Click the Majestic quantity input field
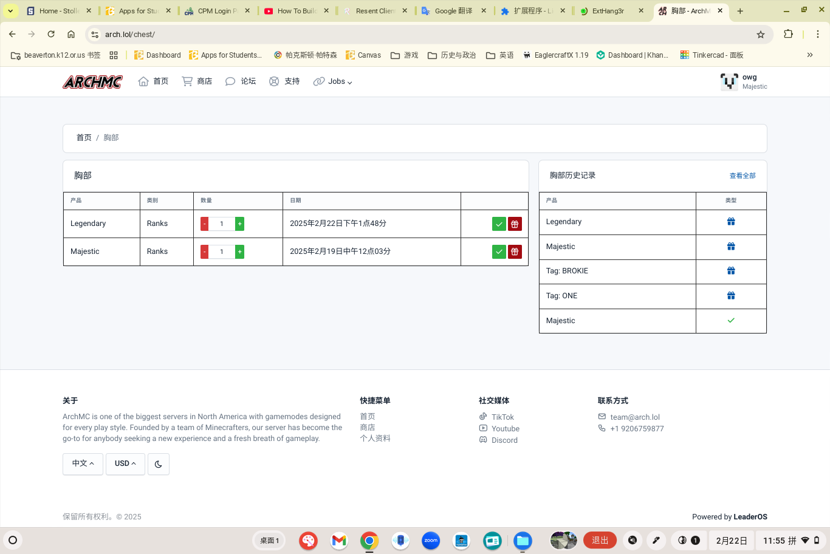 [x=222, y=251]
